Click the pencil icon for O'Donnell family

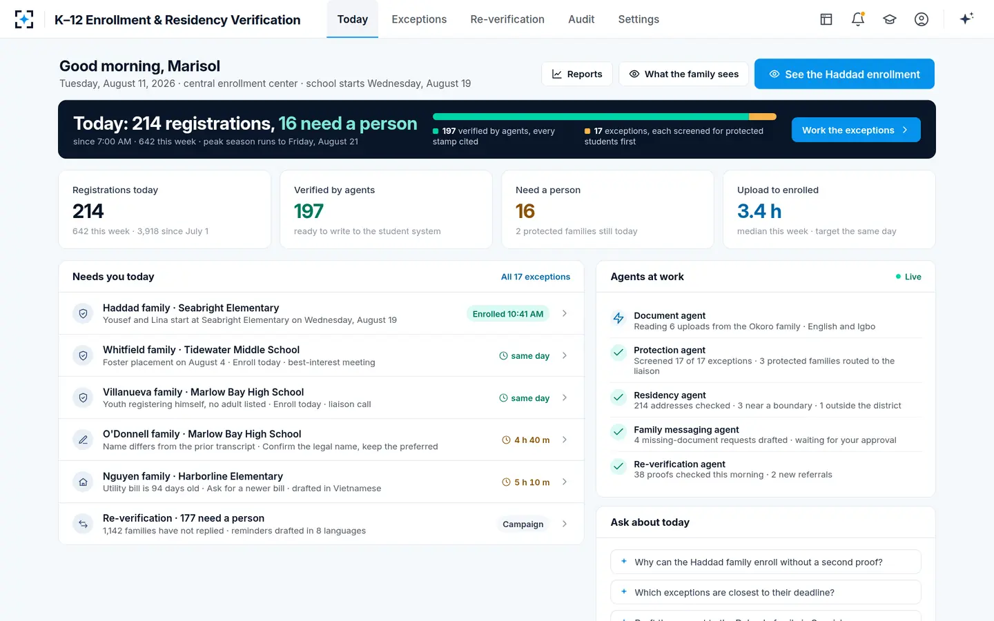83,440
